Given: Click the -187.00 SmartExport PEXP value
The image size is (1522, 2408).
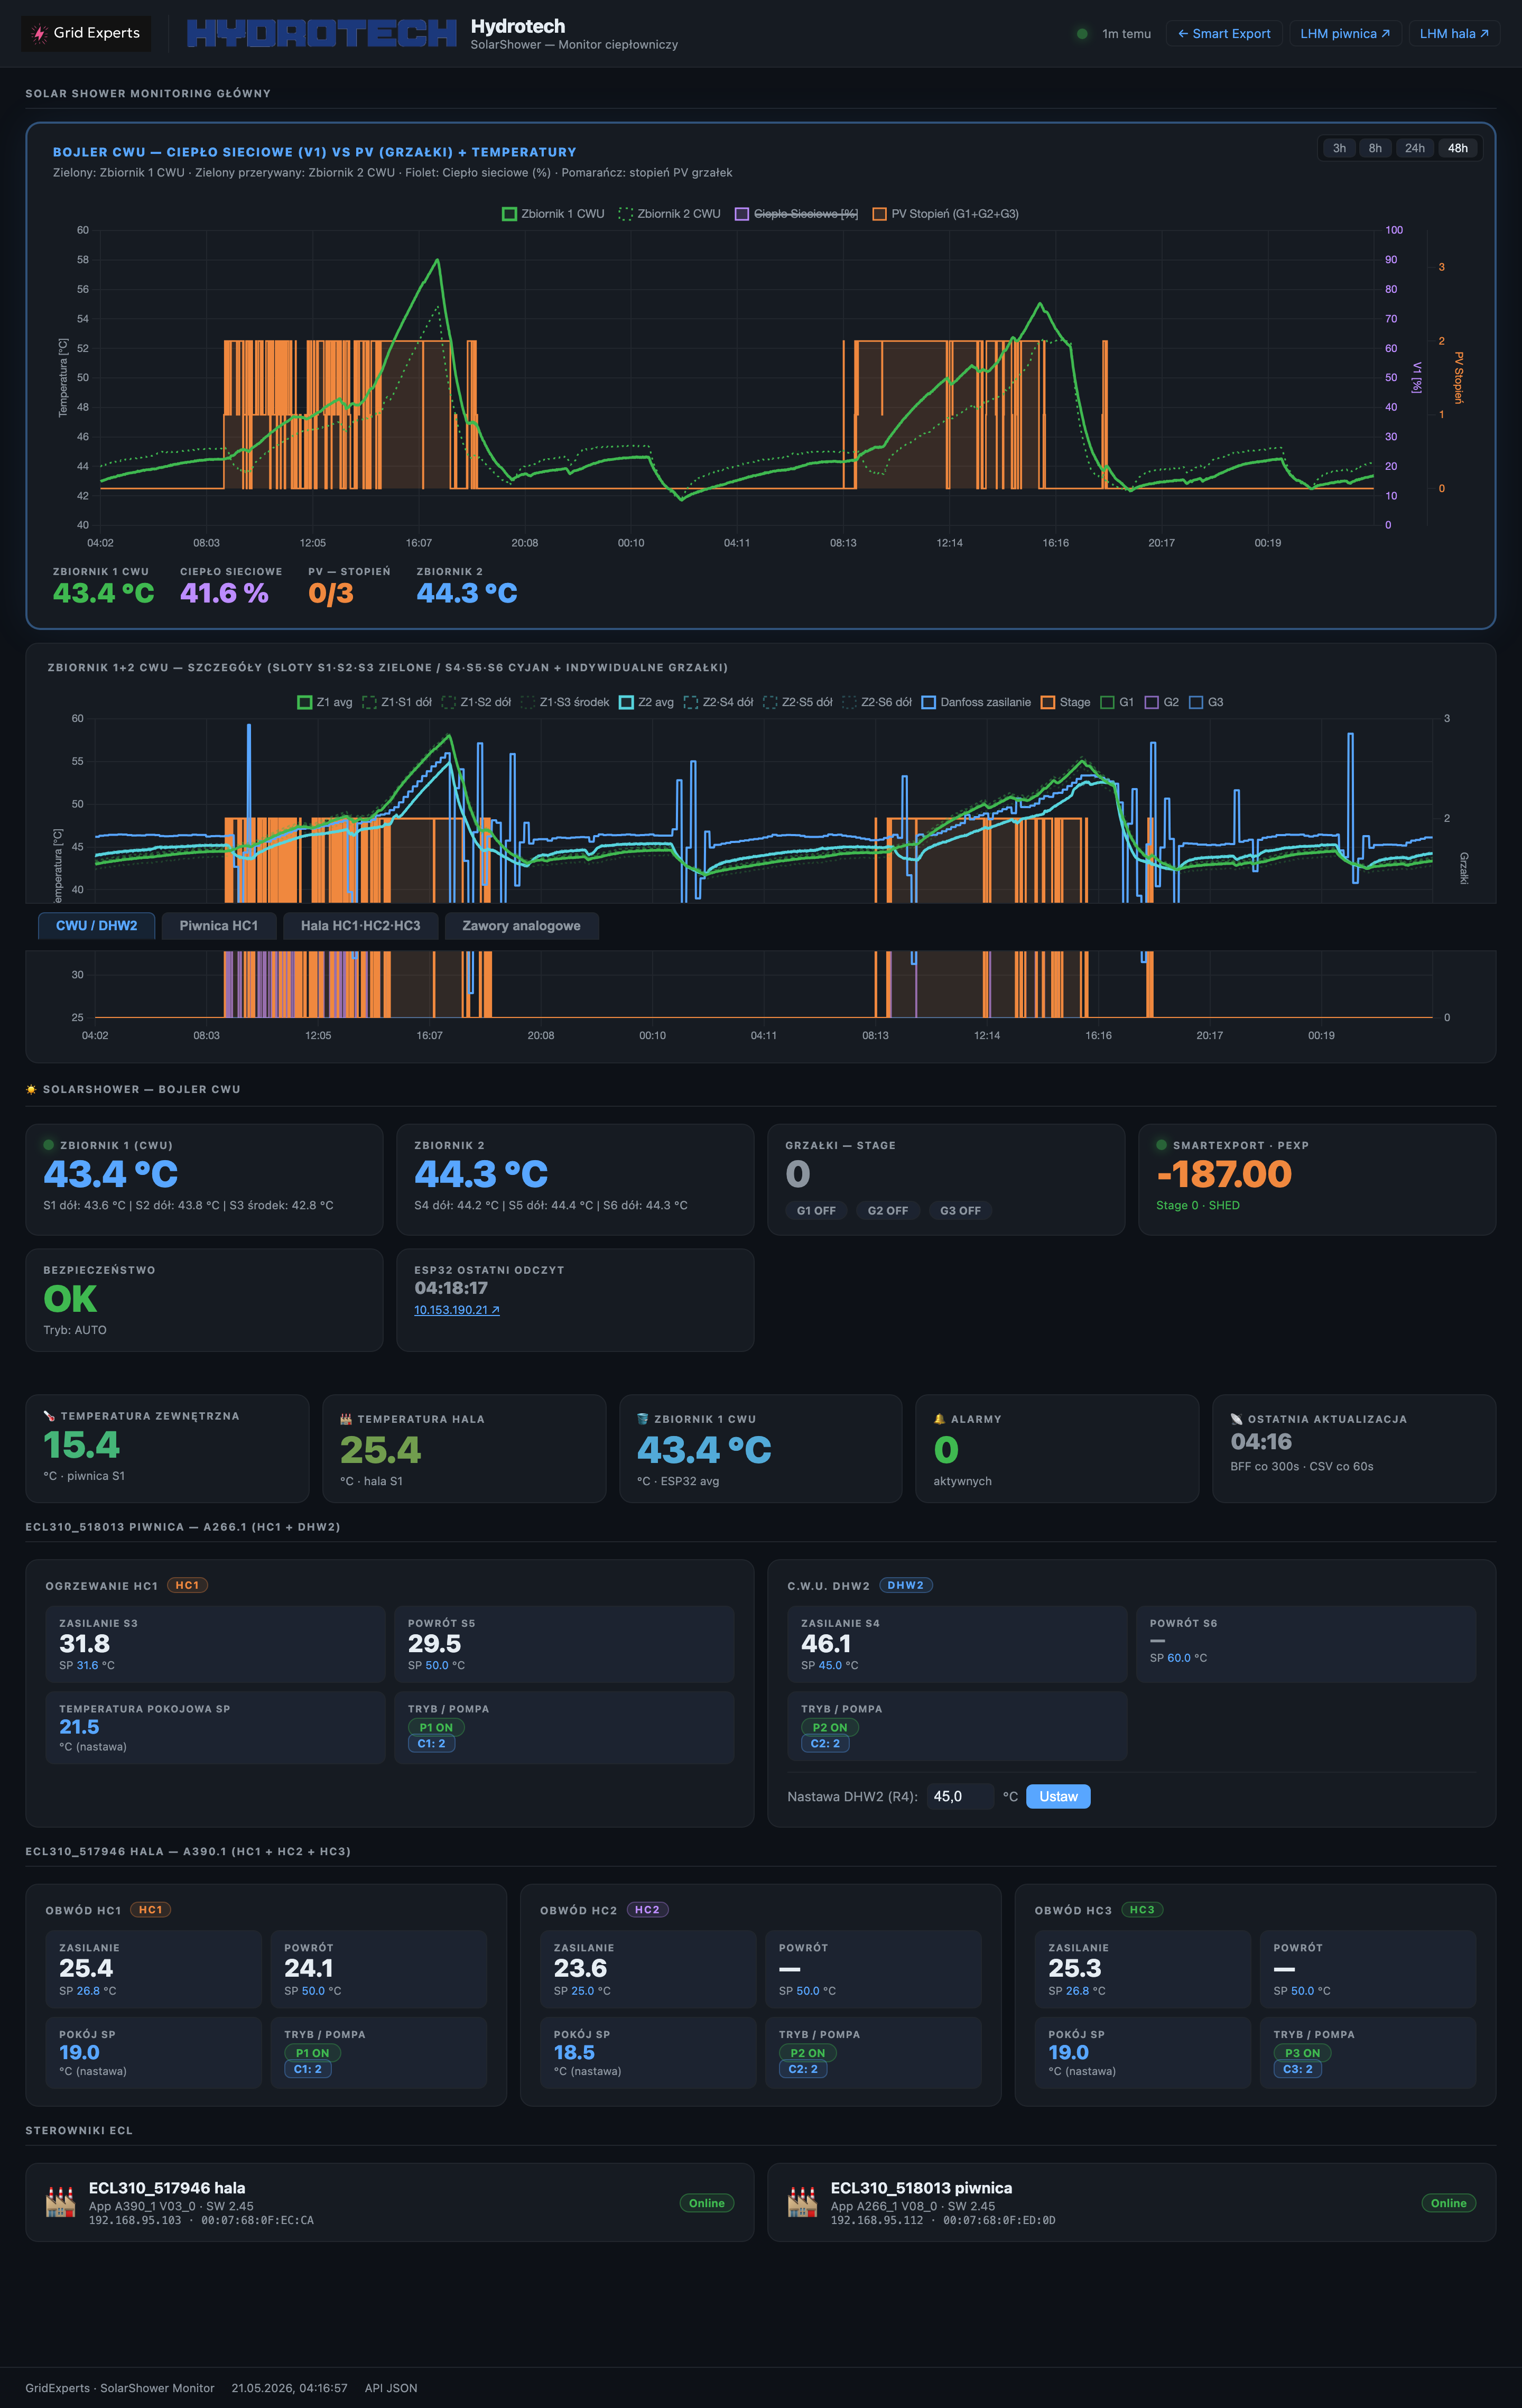Looking at the screenshot, I should pos(1224,1174).
